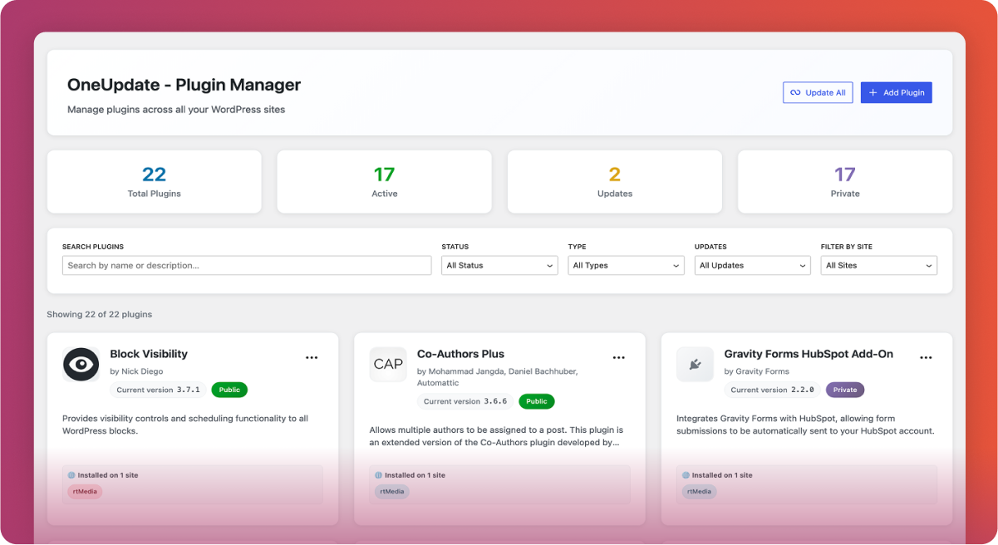Viewport: 998px width, 545px height.
Task: Select the Updates stat card
Action: pos(614,181)
